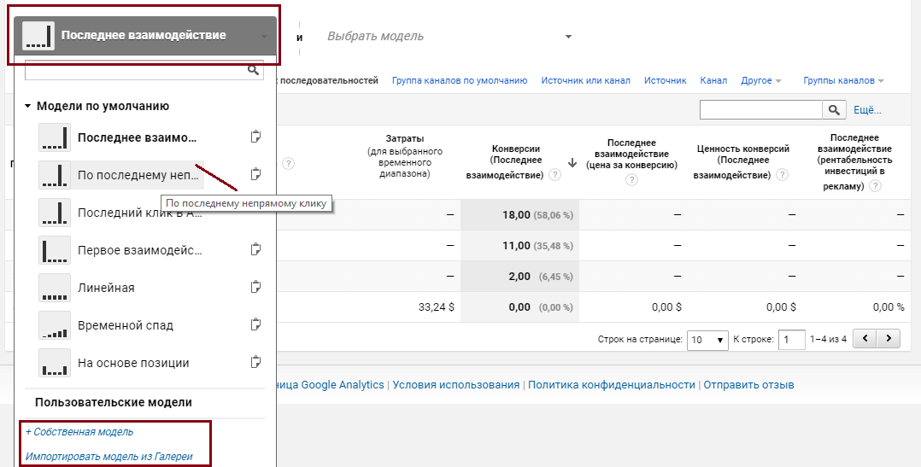Click the 33,24 $ cost cell
Viewport: 921px width, 467px height.
click(437, 306)
